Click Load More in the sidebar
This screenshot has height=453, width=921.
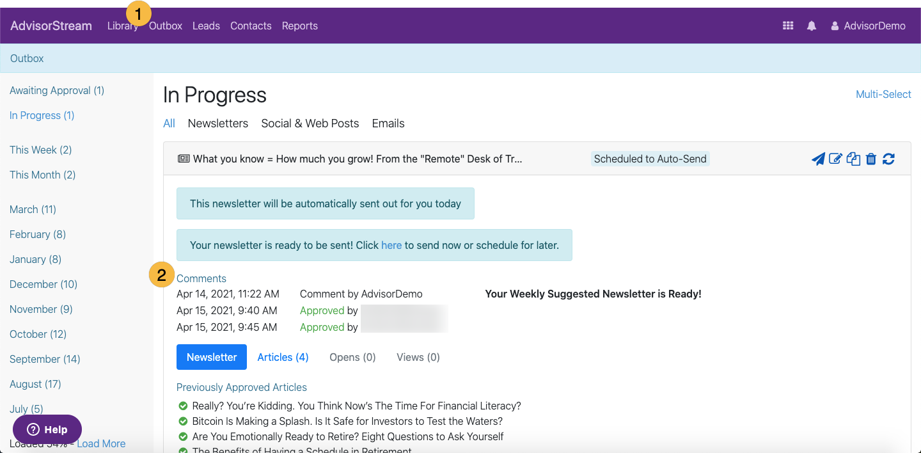(101, 443)
